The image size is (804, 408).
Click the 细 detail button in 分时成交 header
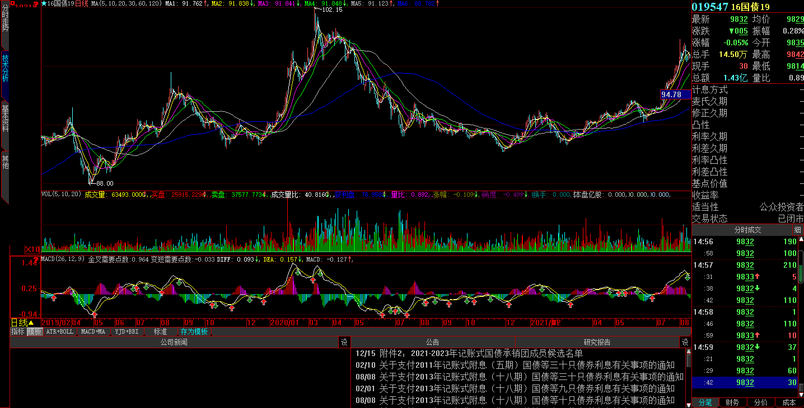[x=797, y=230]
